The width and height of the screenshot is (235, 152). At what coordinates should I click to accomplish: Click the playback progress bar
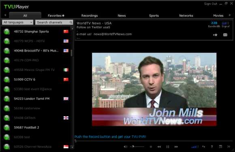point(154,141)
